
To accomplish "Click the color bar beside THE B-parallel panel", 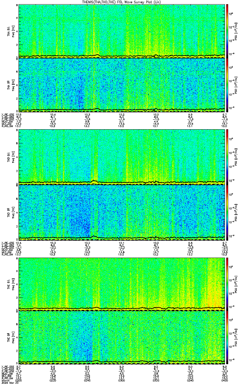I will point(227,338).
